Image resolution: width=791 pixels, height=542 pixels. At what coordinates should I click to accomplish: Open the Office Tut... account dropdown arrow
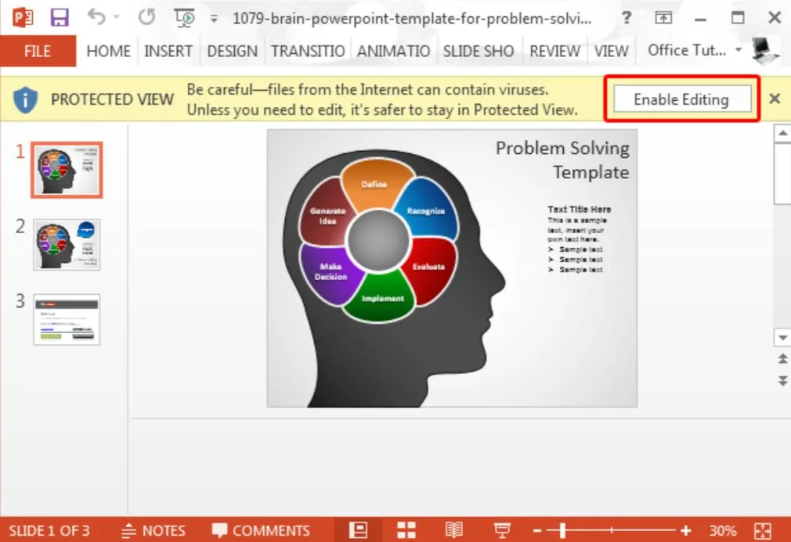pos(739,50)
